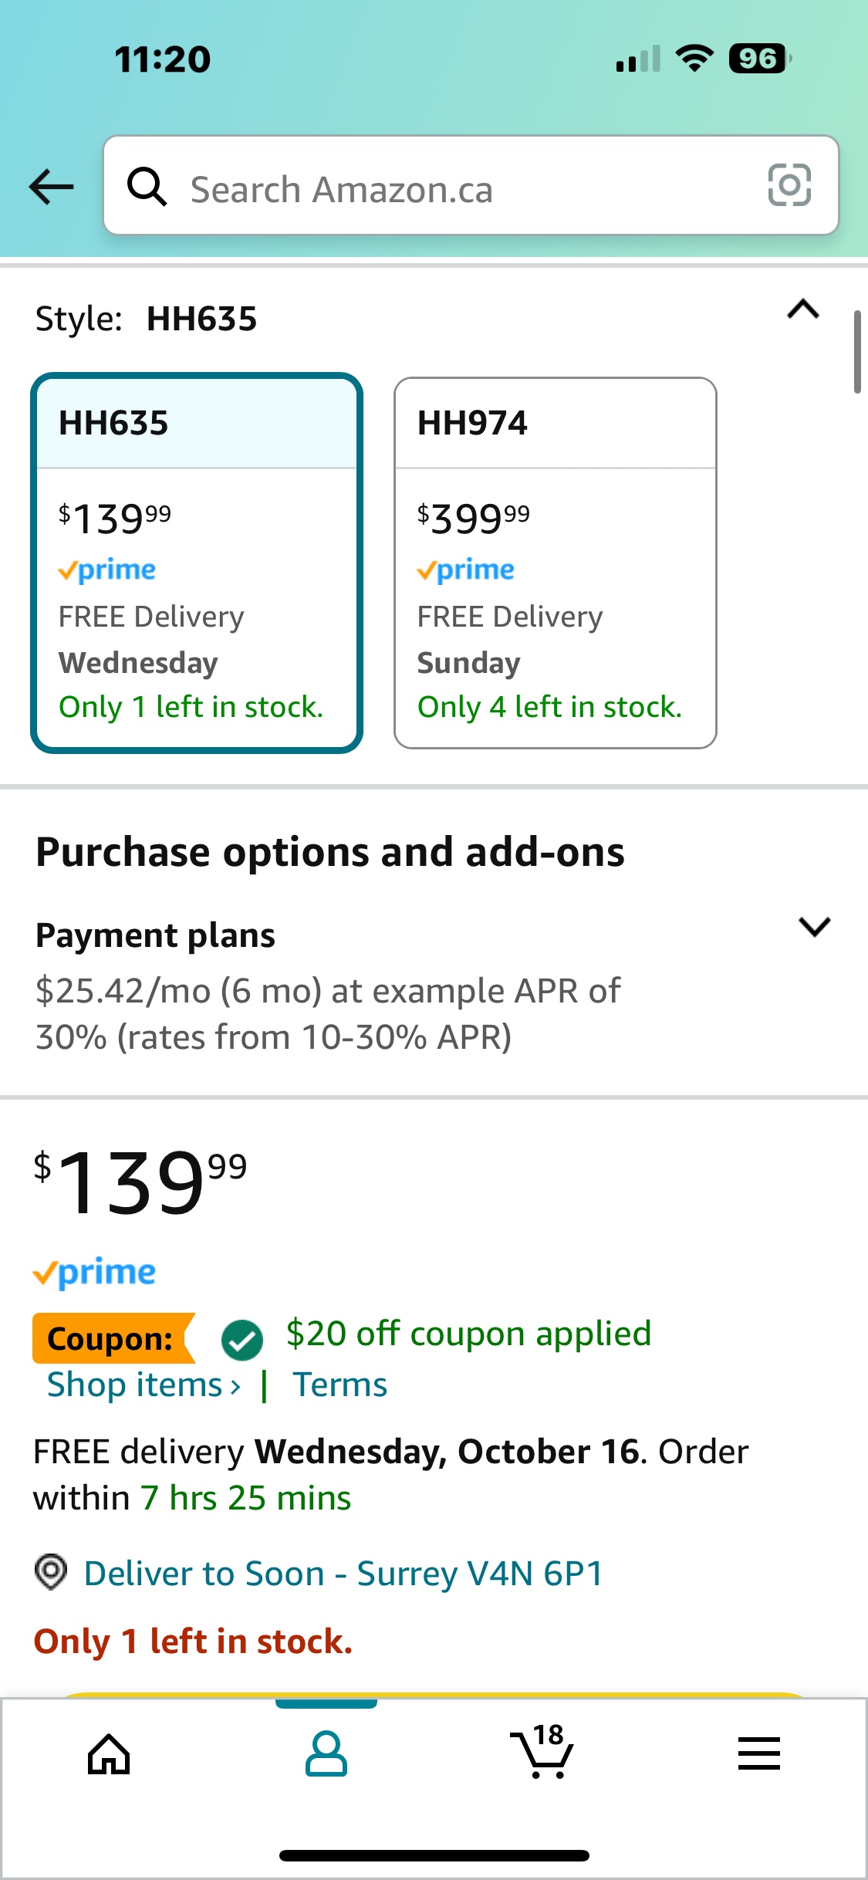Open camera lens search icon
The width and height of the screenshot is (868, 1880).
pyautogui.click(x=789, y=185)
